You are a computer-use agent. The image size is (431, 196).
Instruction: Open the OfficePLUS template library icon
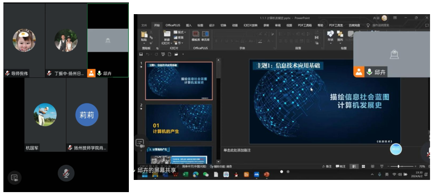click(196, 34)
